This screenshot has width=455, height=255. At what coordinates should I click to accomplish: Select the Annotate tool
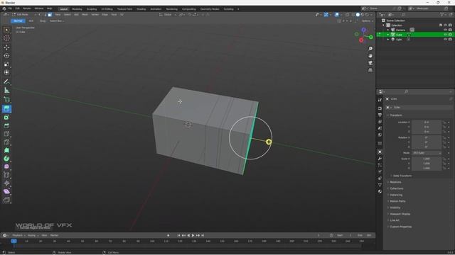tap(6, 82)
